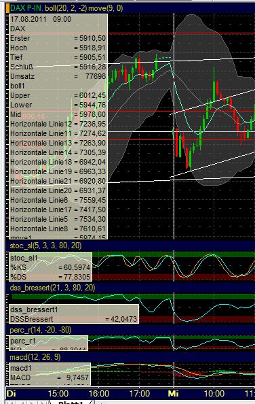Image resolution: width=255 pixels, height=404 pixels.
Task: Select the perc_r(14, -20, -80) pane header
Action: pyautogui.click(x=40, y=330)
